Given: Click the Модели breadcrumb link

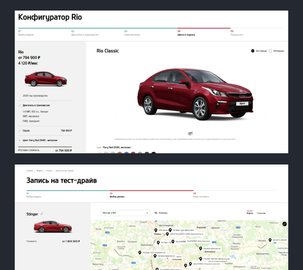Looking at the screenshot, I should (x=40, y=171).
